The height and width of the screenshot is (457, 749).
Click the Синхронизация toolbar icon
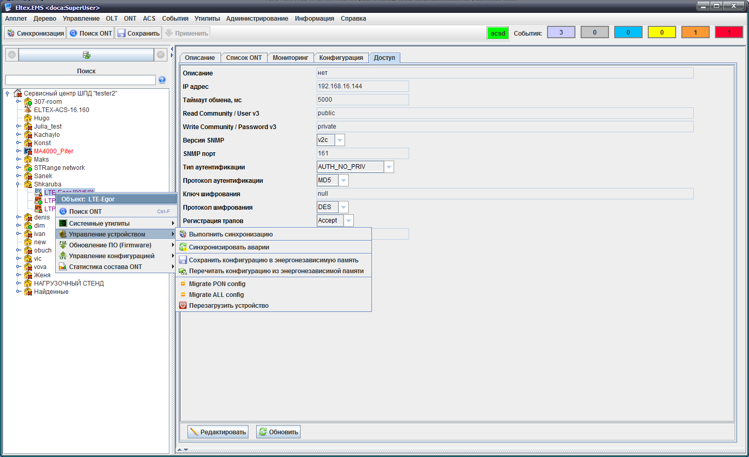pyautogui.click(x=11, y=33)
